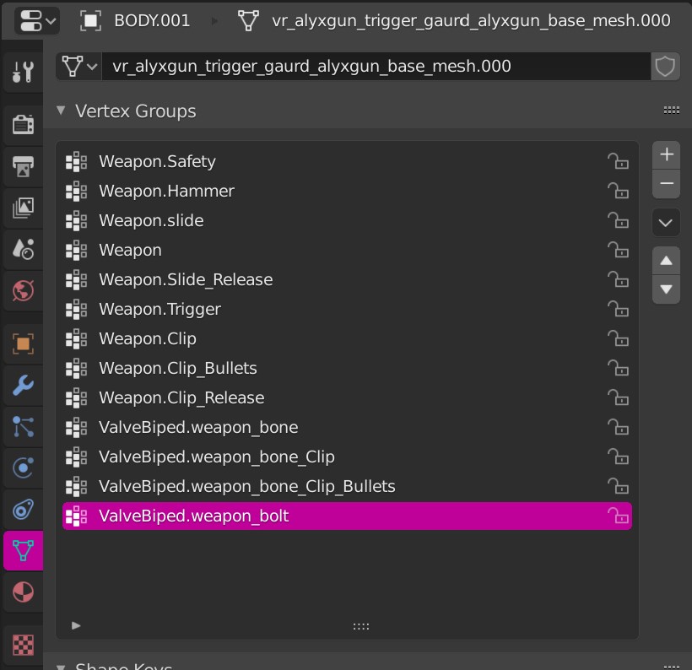Lock the Weapon.Clip_Bullets group
This screenshot has width=692, height=670.
pyautogui.click(x=618, y=369)
